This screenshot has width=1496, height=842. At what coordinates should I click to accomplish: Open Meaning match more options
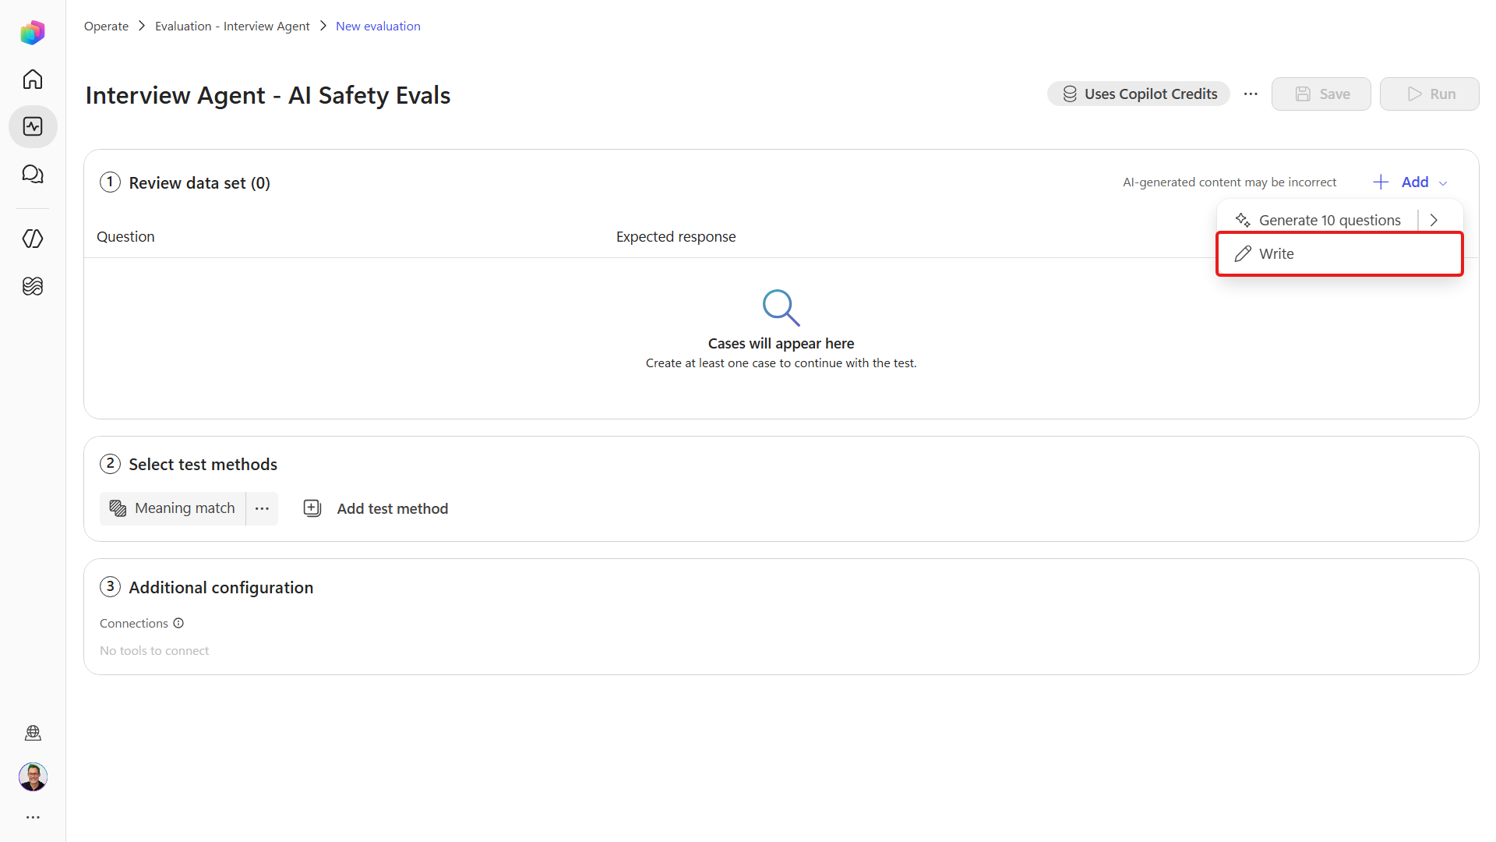262,508
